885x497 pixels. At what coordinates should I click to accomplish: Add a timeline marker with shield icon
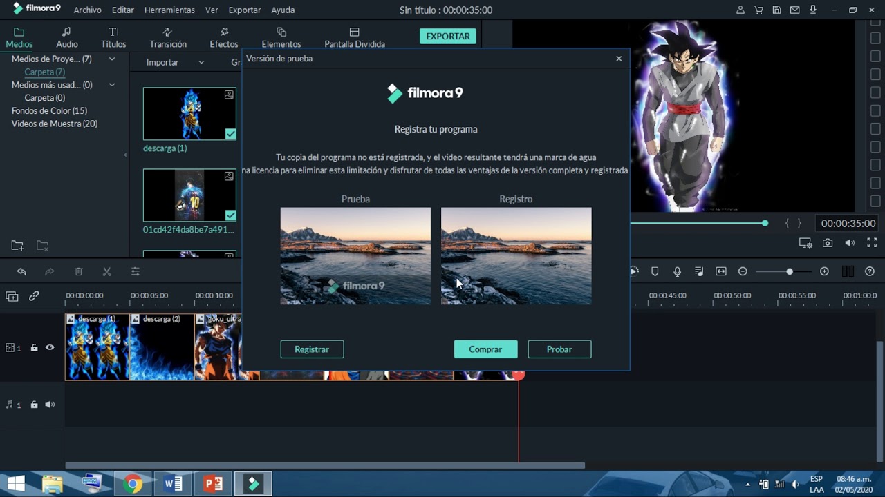pos(655,271)
